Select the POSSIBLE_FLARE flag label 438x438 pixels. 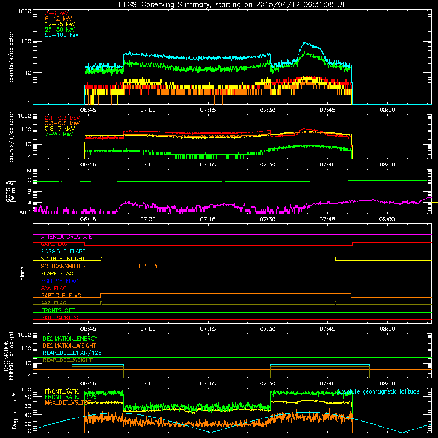pyautogui.click(x=63, y=251)
